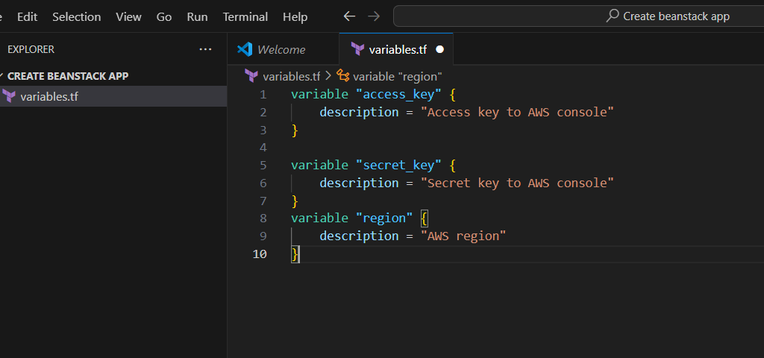Click the variable keyword on line 5
Image resolution: width=764 pixels, height=358 pixels.
319,165
